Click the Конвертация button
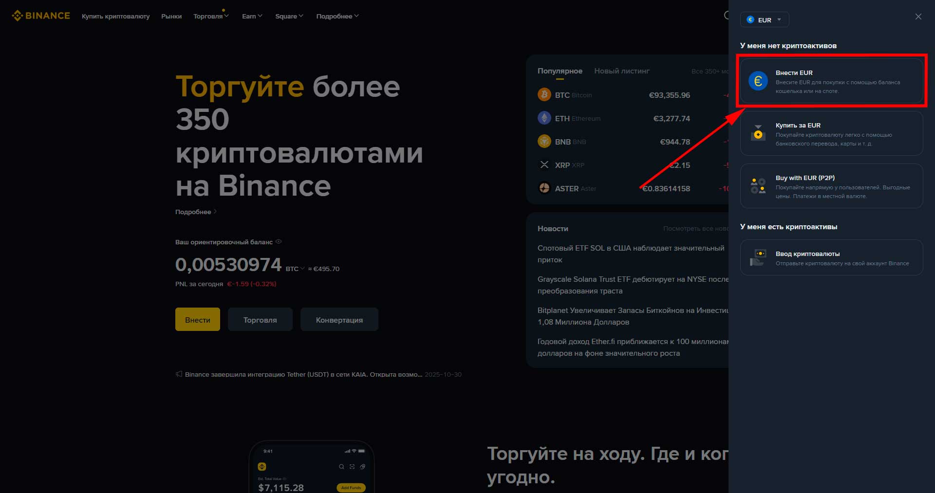 point(339,319)
